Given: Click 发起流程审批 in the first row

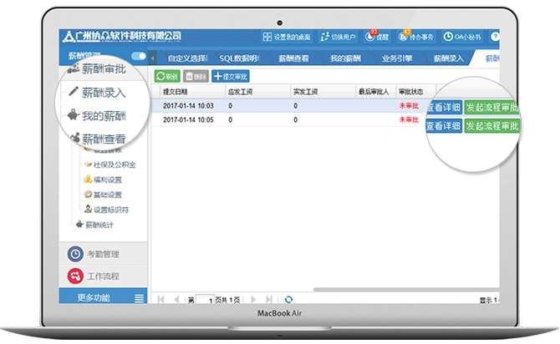Looking at the screenshot, I should click(492, 107).
